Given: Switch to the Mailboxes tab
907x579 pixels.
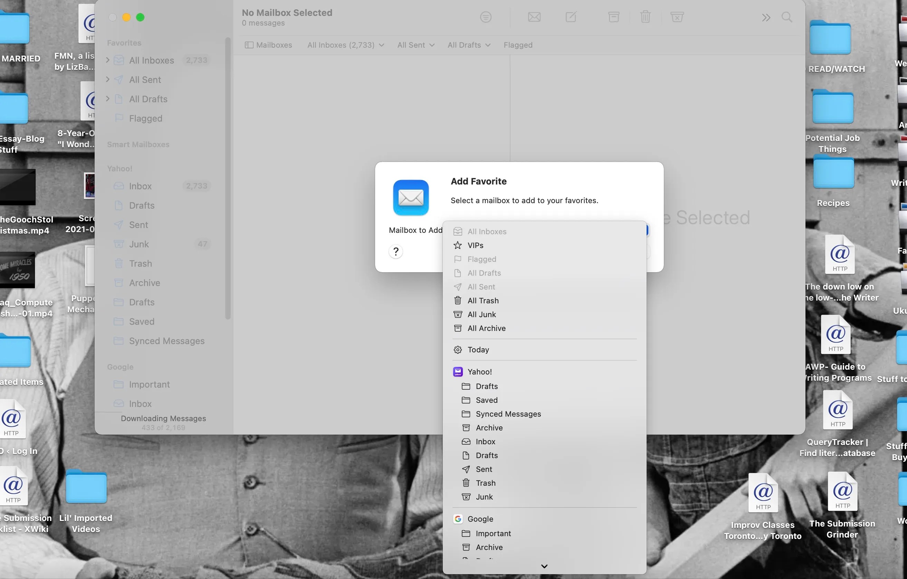Looking at the screenshot, I should 268,45.
